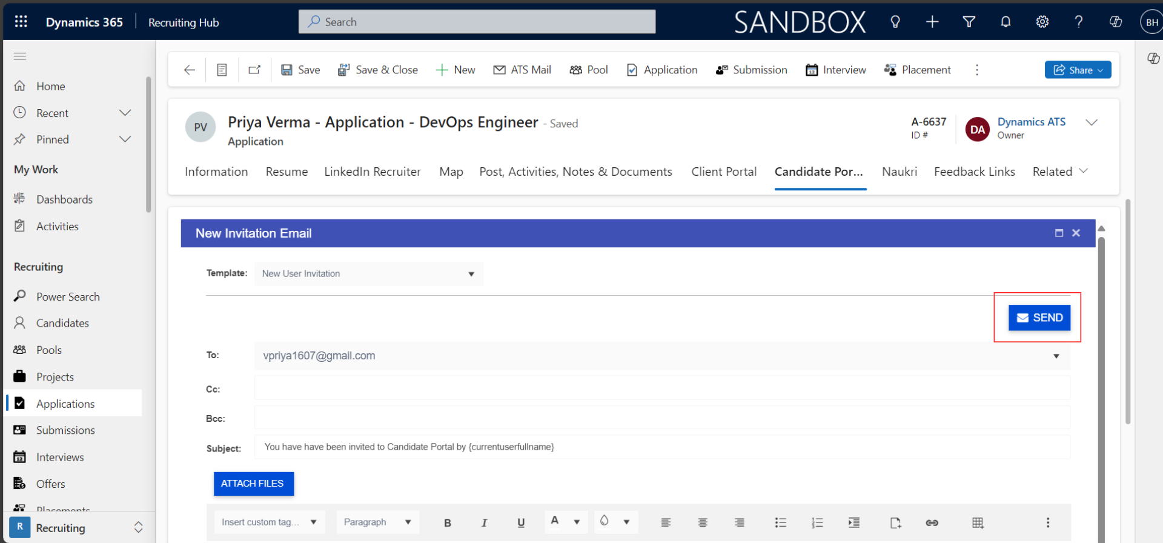Open text color dropdown arrow

[x=577, y=522]
